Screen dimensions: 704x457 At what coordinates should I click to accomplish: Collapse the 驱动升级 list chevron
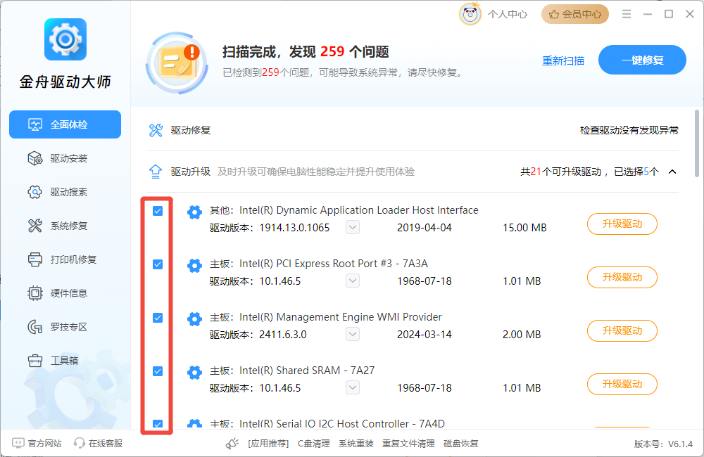pos(672,172)
